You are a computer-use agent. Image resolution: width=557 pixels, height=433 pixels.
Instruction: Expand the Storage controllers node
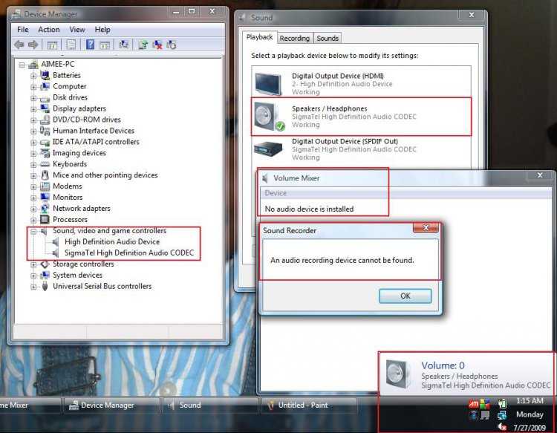[x=33, y=264]
